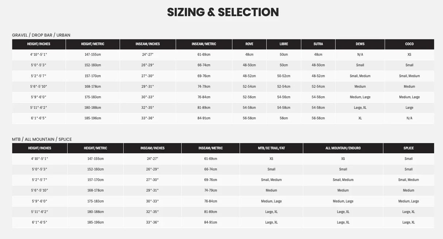Viewport: 443px width, 239px height.
Task: Select the SUTRA column header
Action: pos(318,44)
